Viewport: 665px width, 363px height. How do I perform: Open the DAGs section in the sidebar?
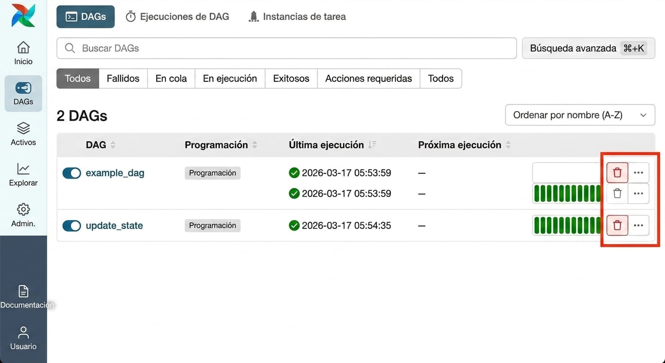[23, 94]
